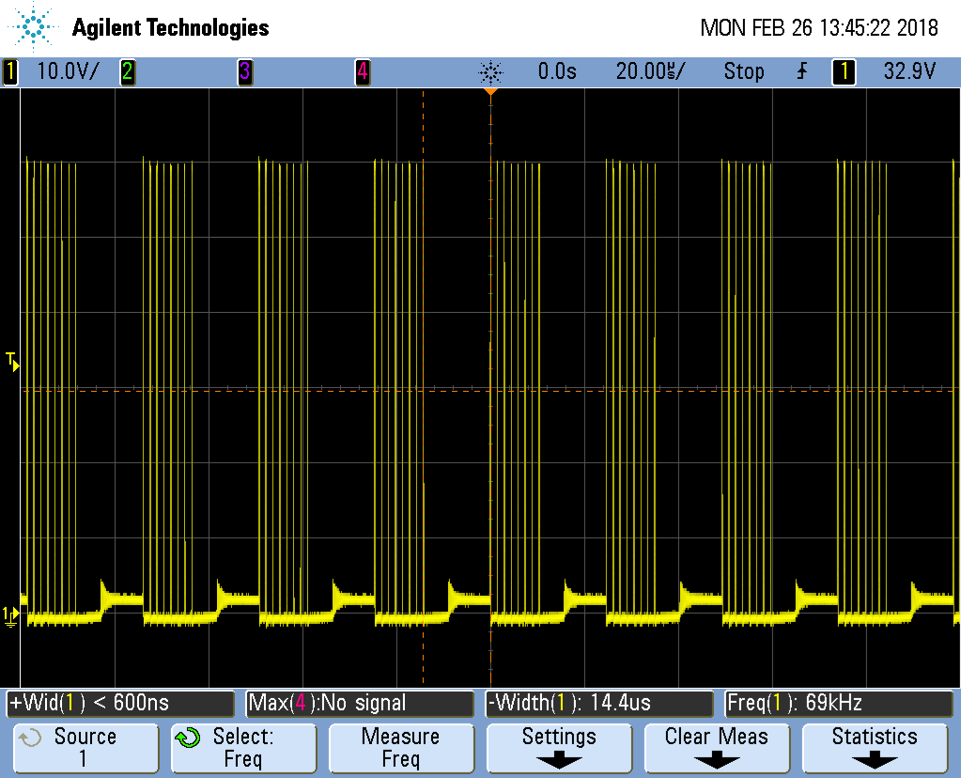Viewport: 961px width, 778px height.
Task: Click the channel 1 ground level marker
Action: 11,616
